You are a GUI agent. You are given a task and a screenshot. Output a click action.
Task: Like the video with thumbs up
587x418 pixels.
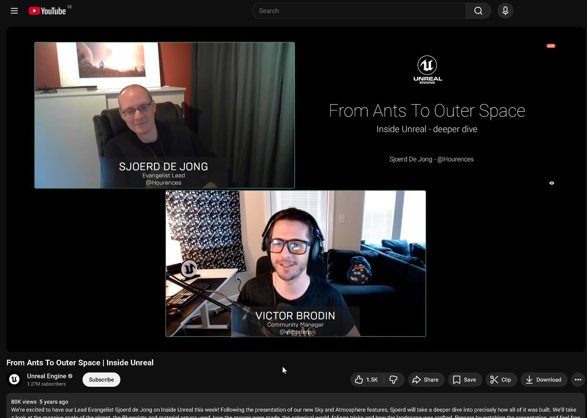(x=367, y=379)
